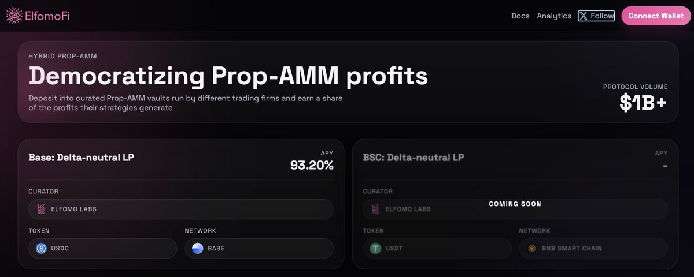
Task: Click the ElfomoFi logo icon
Action: [x=13, y=16]
